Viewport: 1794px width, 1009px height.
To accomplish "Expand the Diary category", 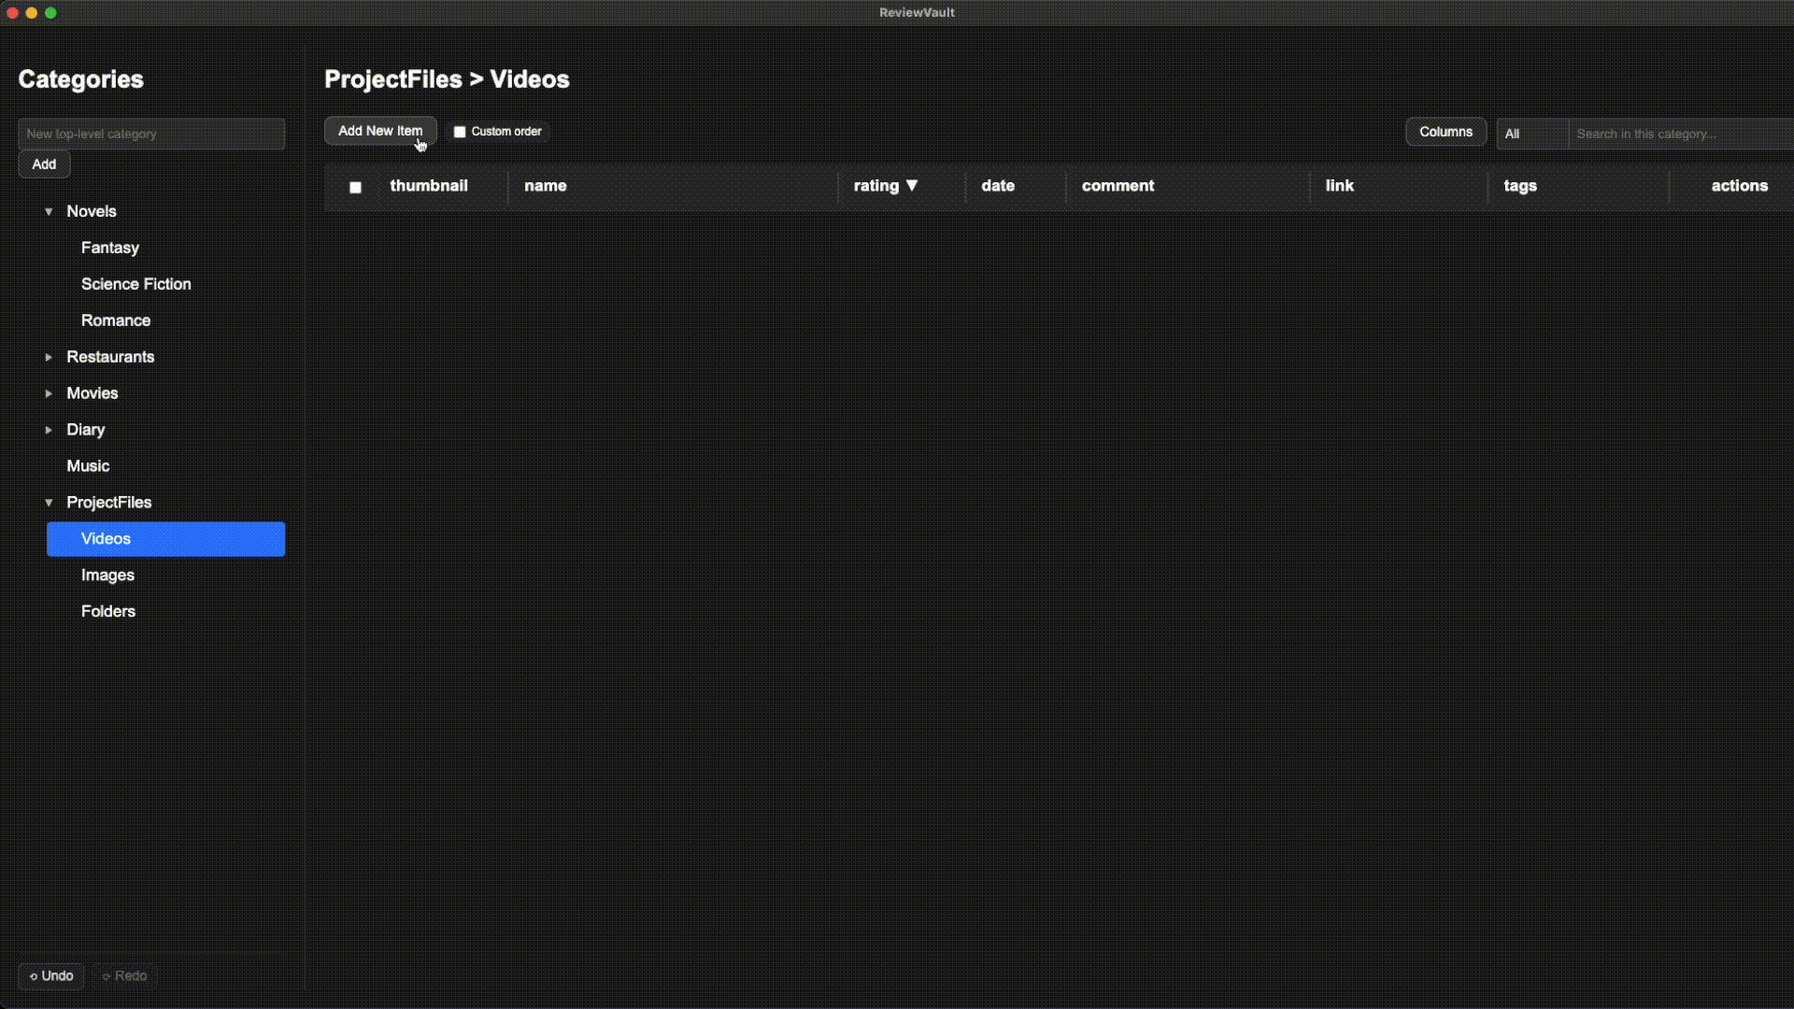I will tap(49, 430).
